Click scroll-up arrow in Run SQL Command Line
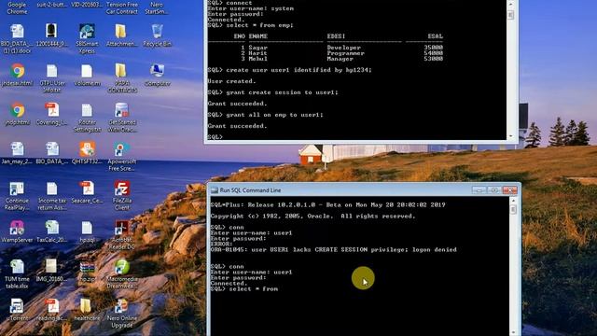This screenshot has width=597, height=336. [x=513, y=201]
